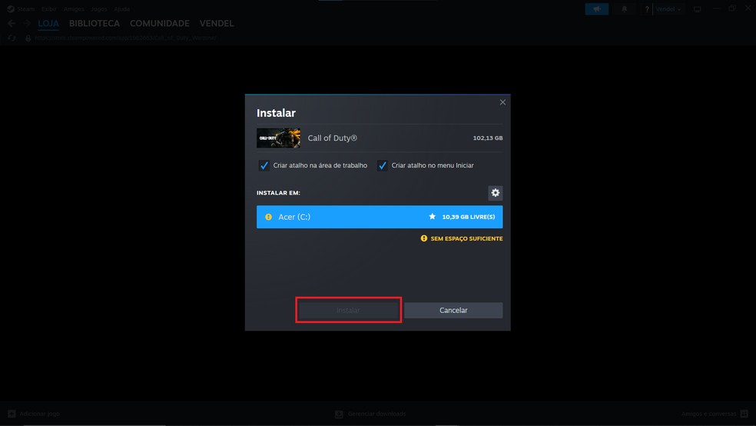Viewport: 756px width, 426px height.
Task: Reload the store page
Action: click(x=12, y=38)
